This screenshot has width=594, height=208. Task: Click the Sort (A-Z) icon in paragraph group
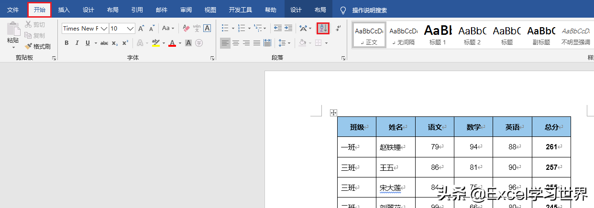point(323,28)
